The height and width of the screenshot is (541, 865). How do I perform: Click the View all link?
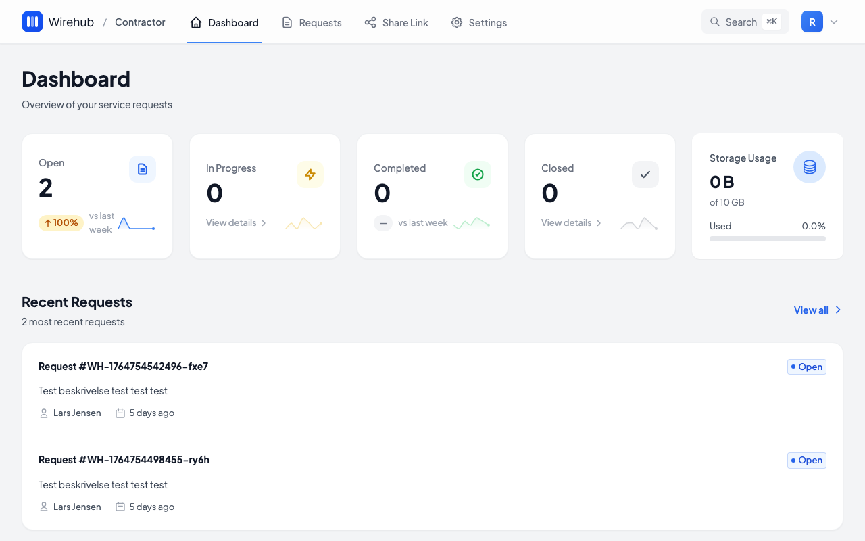click(x=817, y=310)
